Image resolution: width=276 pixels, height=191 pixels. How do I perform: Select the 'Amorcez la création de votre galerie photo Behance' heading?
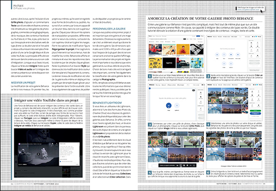(200, 19)
